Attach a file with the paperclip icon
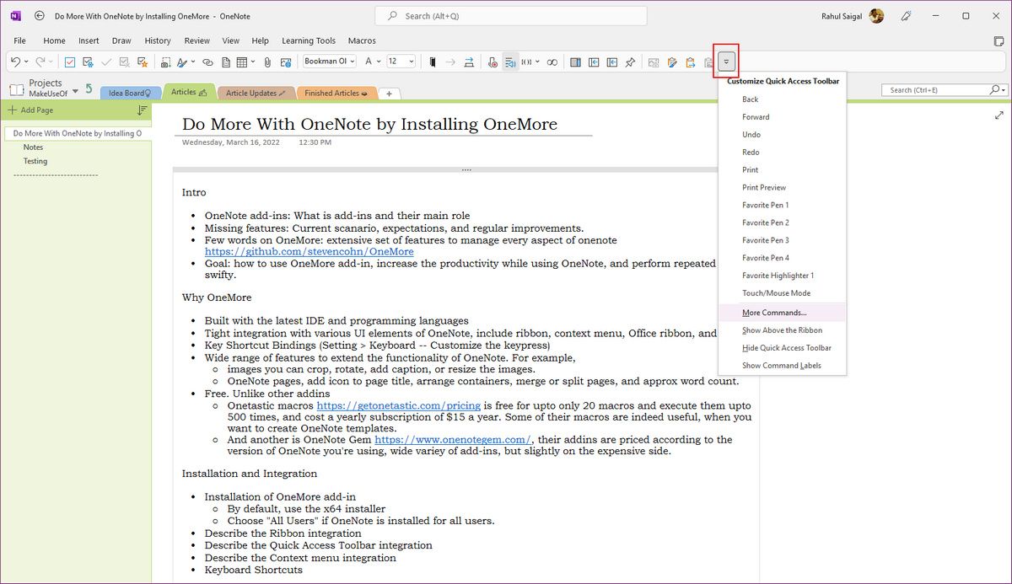1012x584 pixels. pos(266,61)
